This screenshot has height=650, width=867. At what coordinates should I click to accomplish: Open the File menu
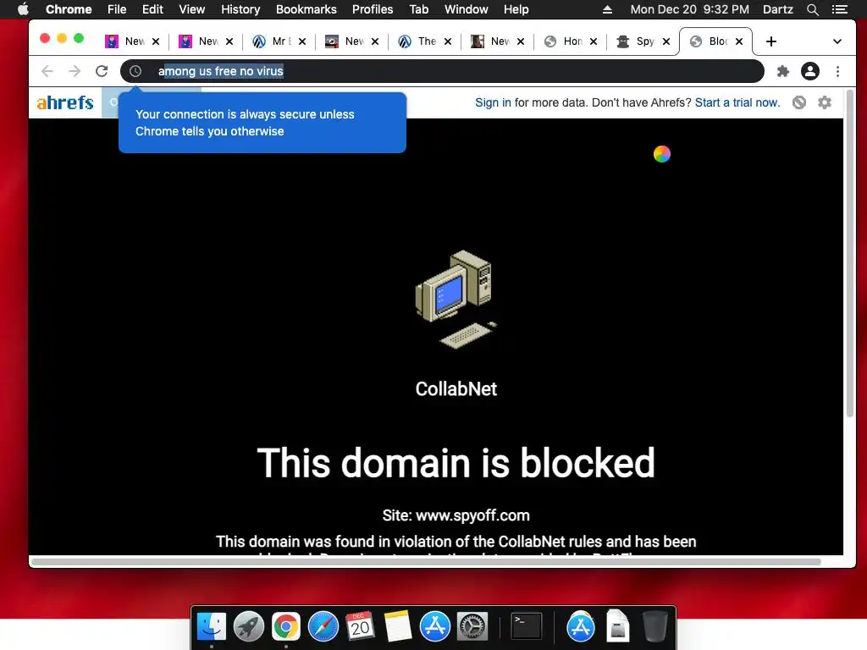[117, 9]
